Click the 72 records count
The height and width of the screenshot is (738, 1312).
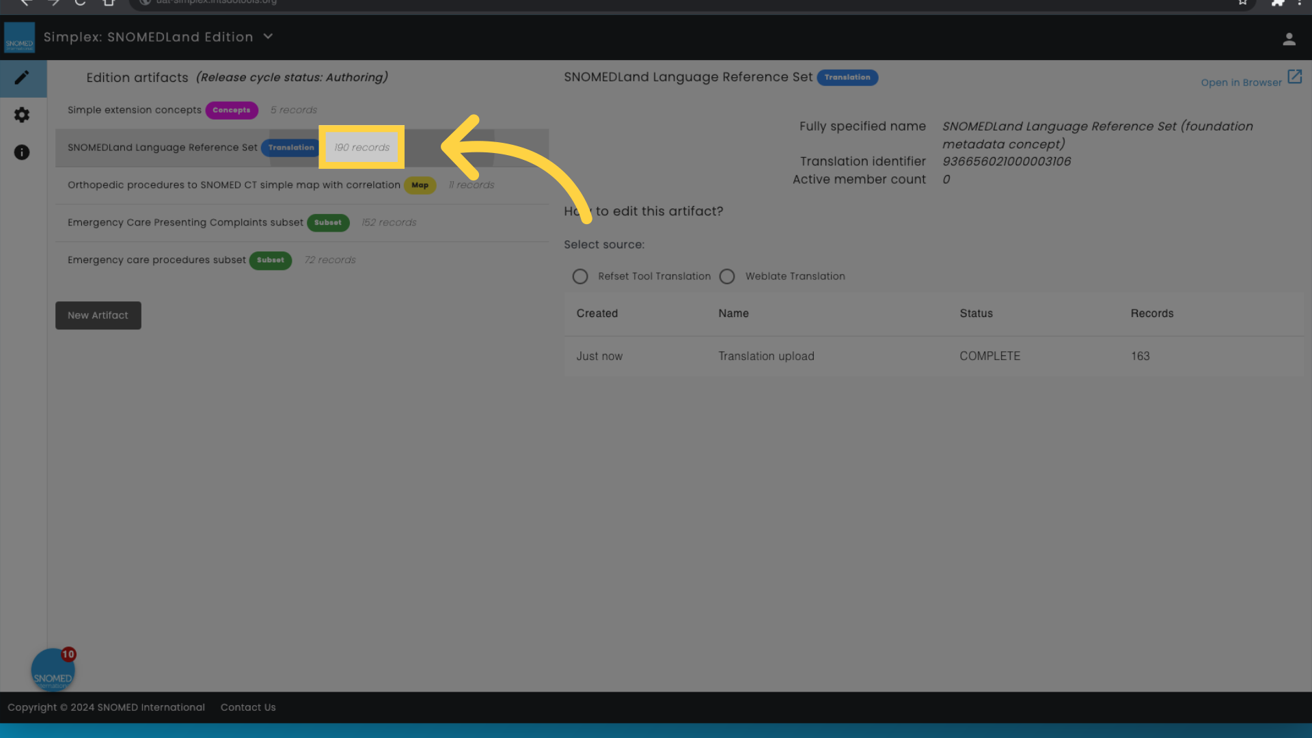tap(330, 260)
